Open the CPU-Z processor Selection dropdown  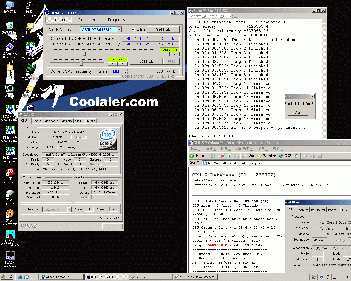69,210
